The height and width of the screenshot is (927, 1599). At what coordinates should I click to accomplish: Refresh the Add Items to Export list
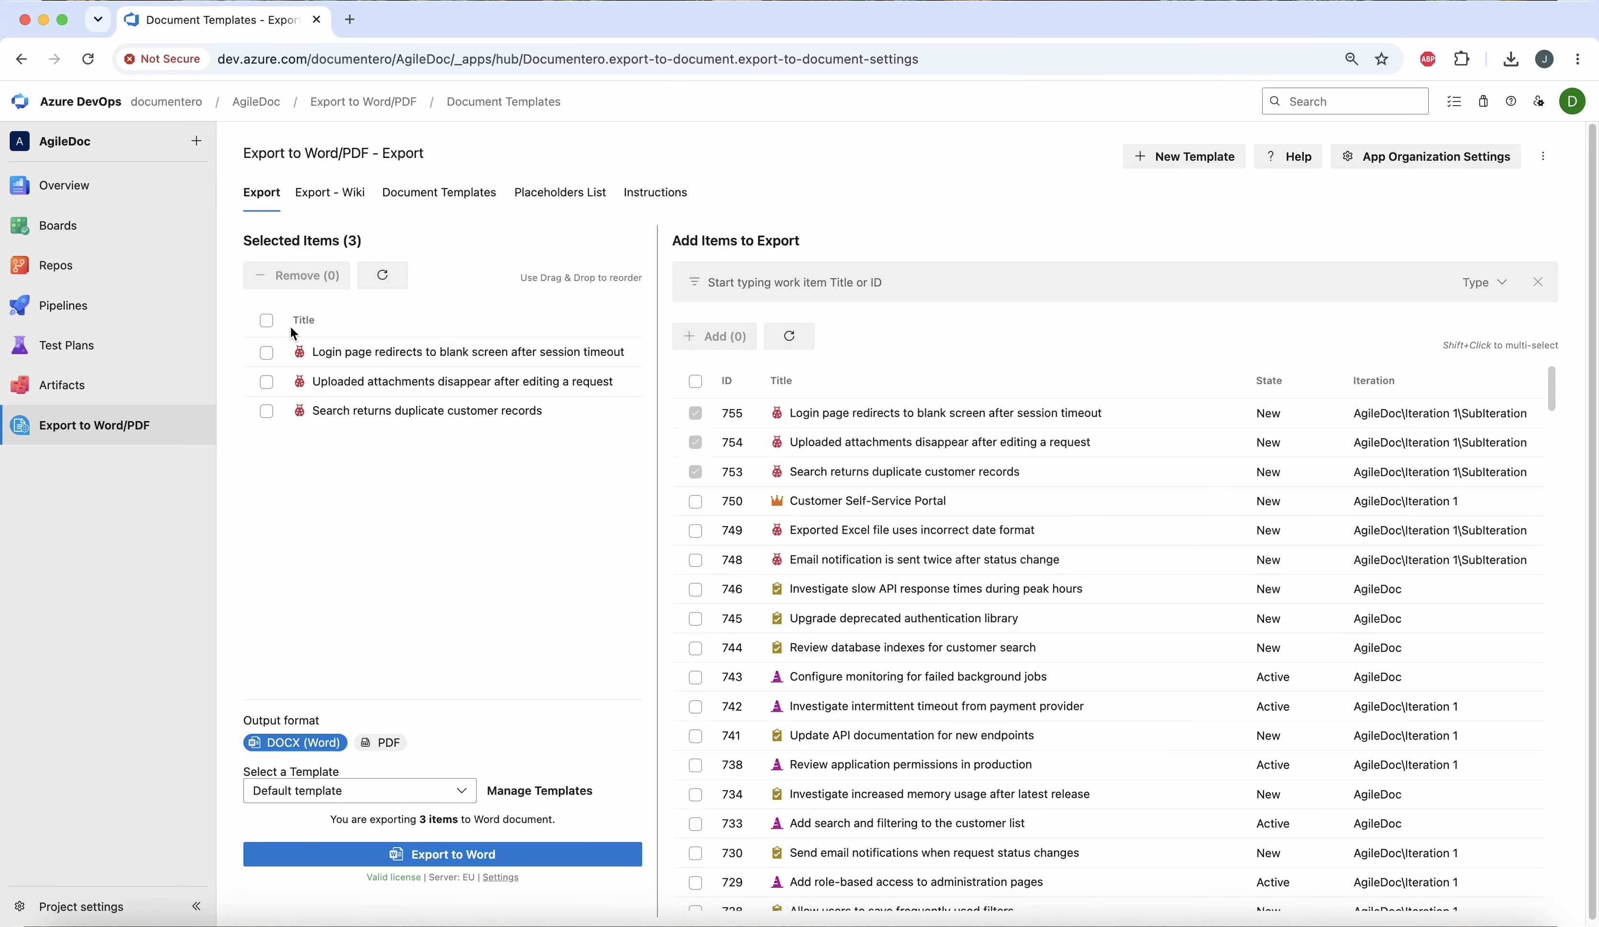coord(788,336)
